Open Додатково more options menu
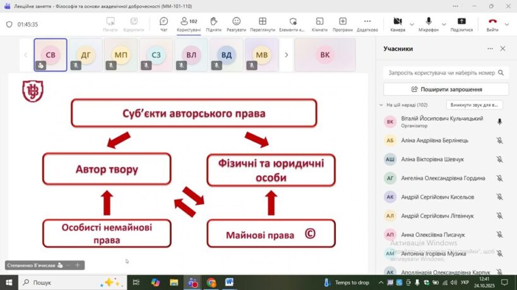 pyautogui.click(x=367, y=24)
